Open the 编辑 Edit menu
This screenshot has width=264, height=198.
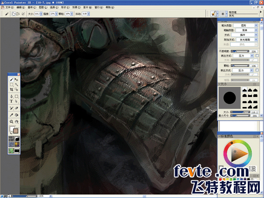[20, 7]
